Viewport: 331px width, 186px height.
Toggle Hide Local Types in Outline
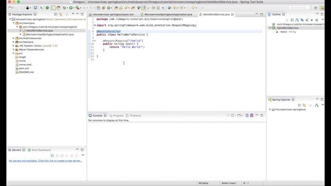pyautogui.click(x=317, y=20)
